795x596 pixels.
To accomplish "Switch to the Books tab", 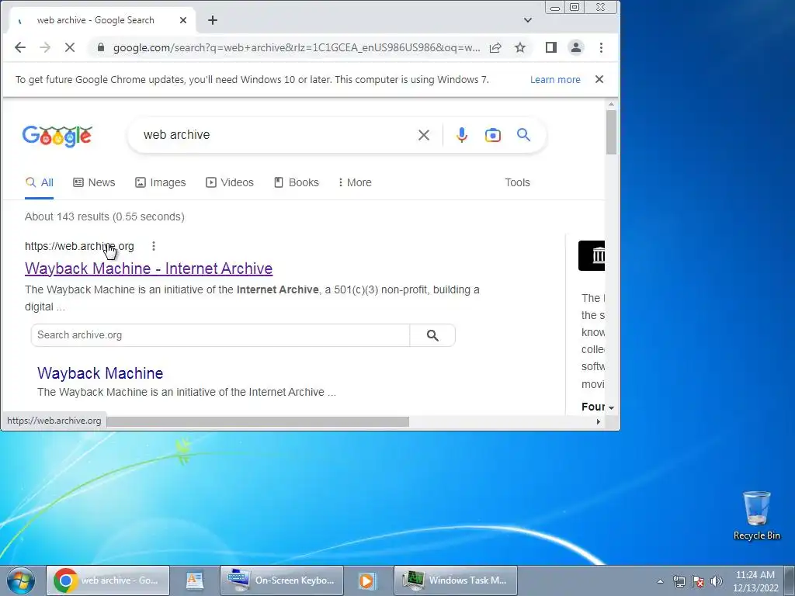I will pyautogui.click(x=297, y=182).
